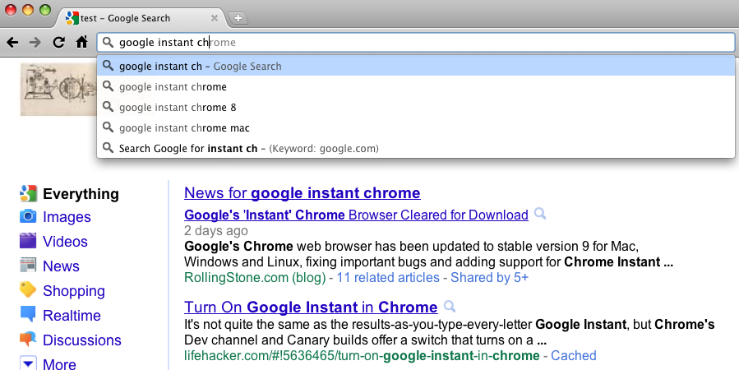Viewport: 739px width, 370px height.
Task: Switch to Videos results
Action: (65, 242)
